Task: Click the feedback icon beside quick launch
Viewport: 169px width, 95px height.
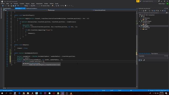Action: [141, 1]
